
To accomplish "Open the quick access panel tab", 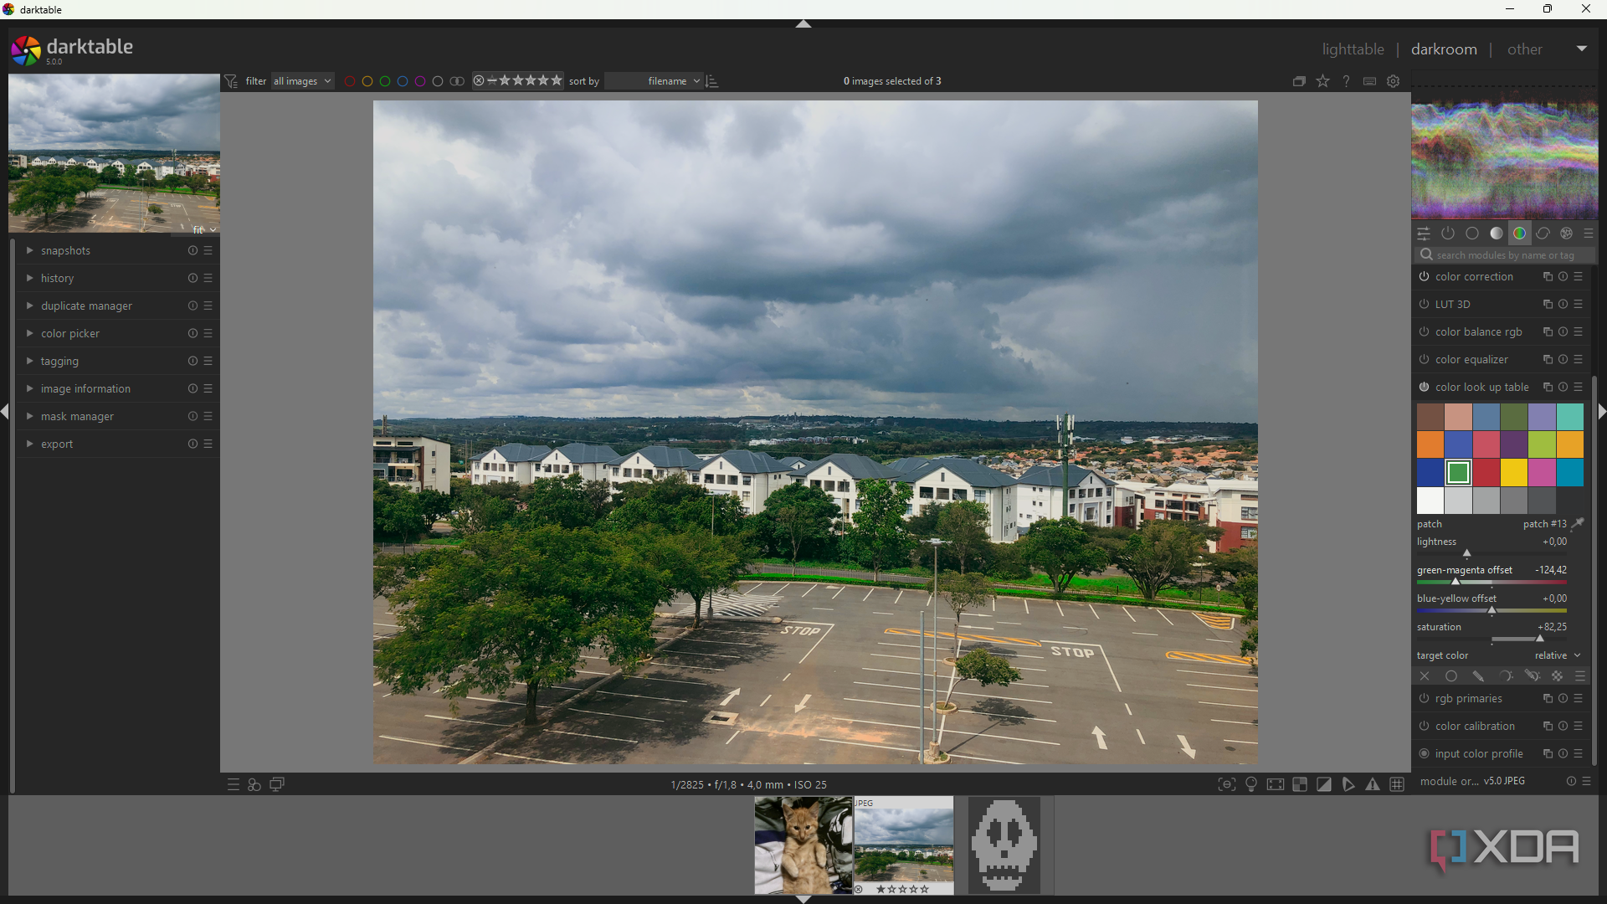I will pos(1424,234).
